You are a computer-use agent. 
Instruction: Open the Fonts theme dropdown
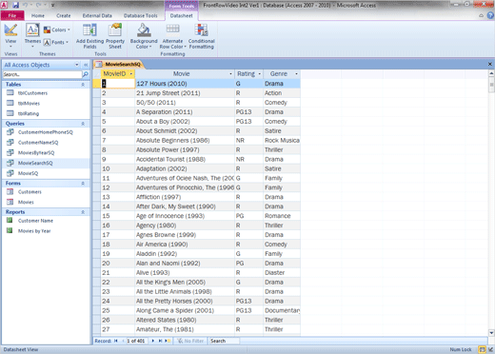pos(56,42)
